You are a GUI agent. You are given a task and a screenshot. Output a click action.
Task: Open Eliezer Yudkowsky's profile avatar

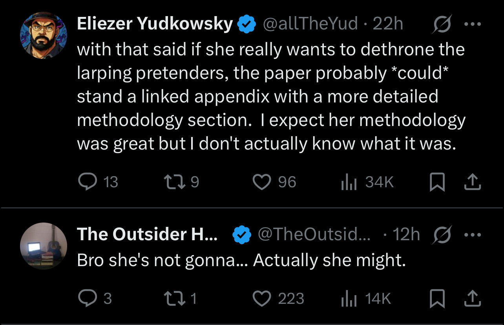point(44,35)
